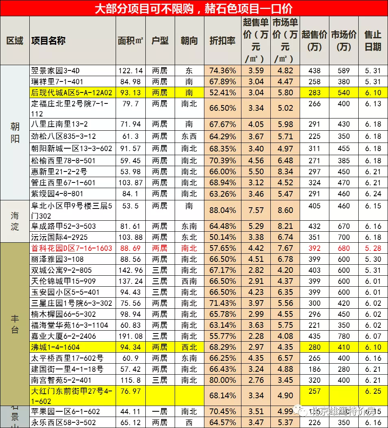Click the 大红门东前街甲27号 project cell
This screenshot has height=428, width=388.
[x=72, y=396]
